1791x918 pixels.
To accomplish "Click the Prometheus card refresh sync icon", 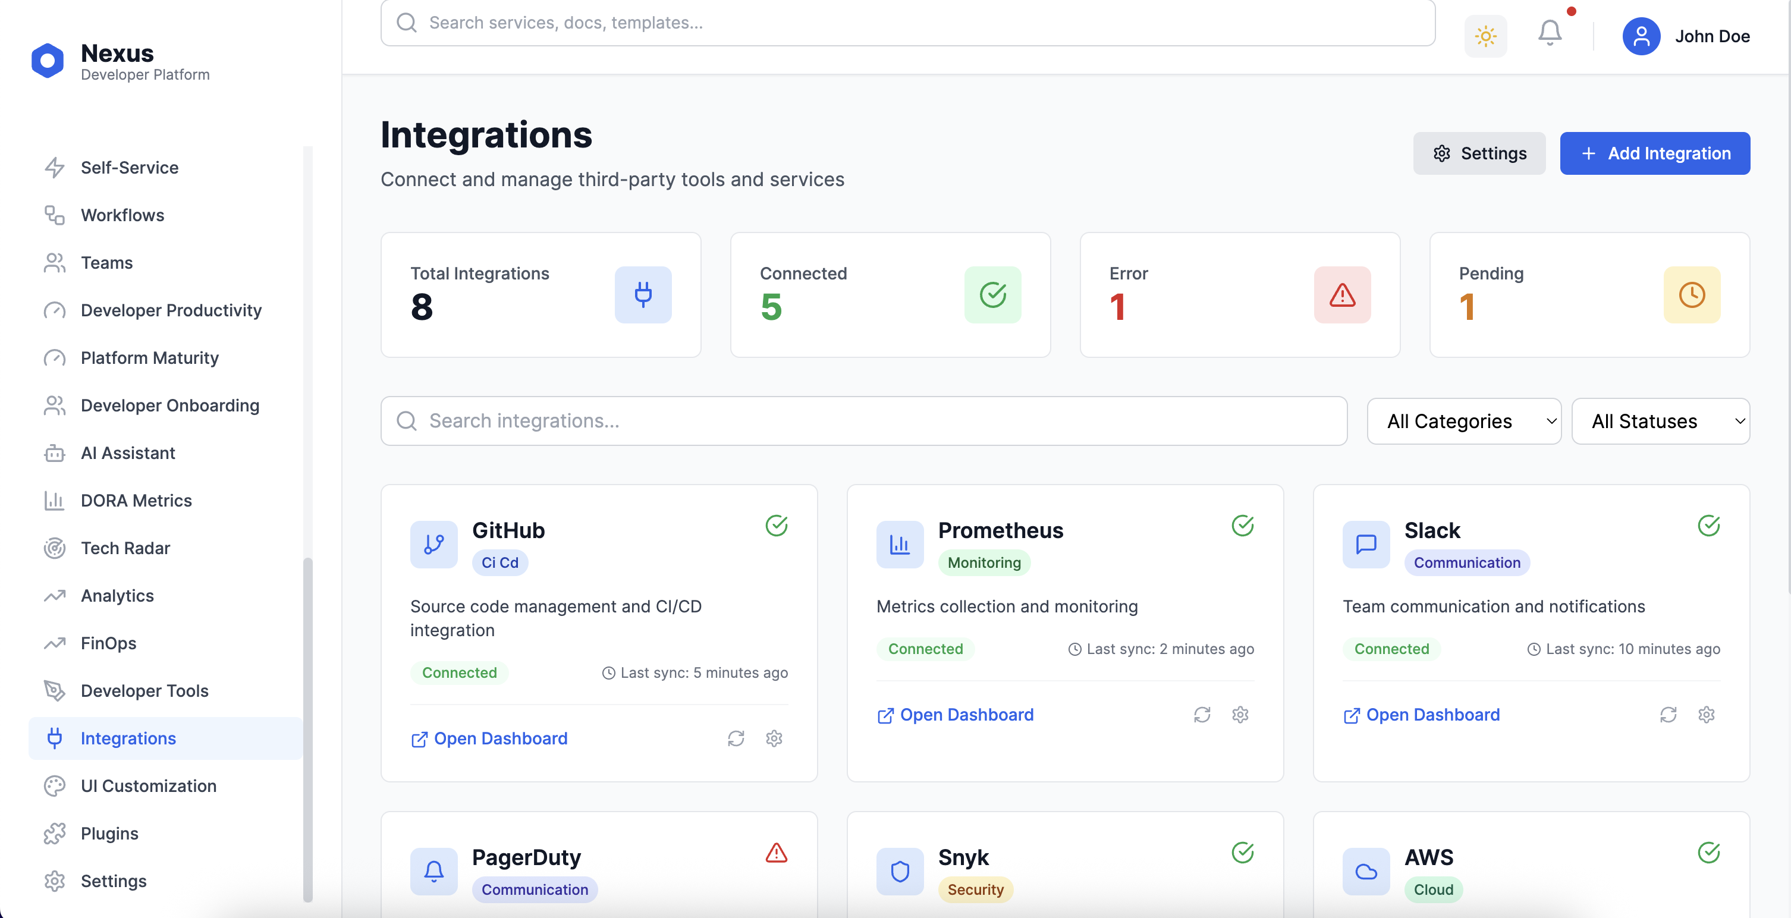I will pos(1201,714).
